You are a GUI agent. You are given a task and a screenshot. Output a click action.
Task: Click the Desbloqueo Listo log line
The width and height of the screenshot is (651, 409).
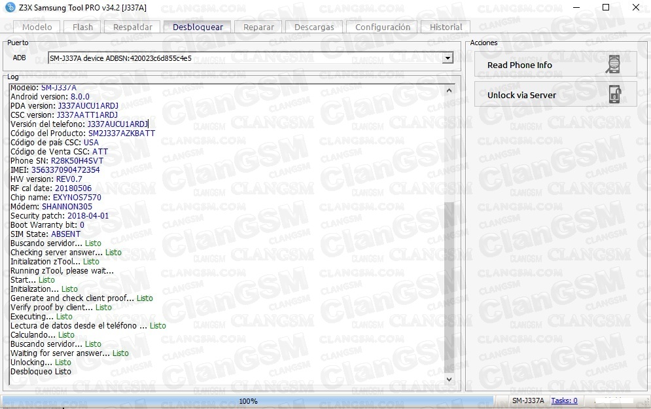pos(41,372)
